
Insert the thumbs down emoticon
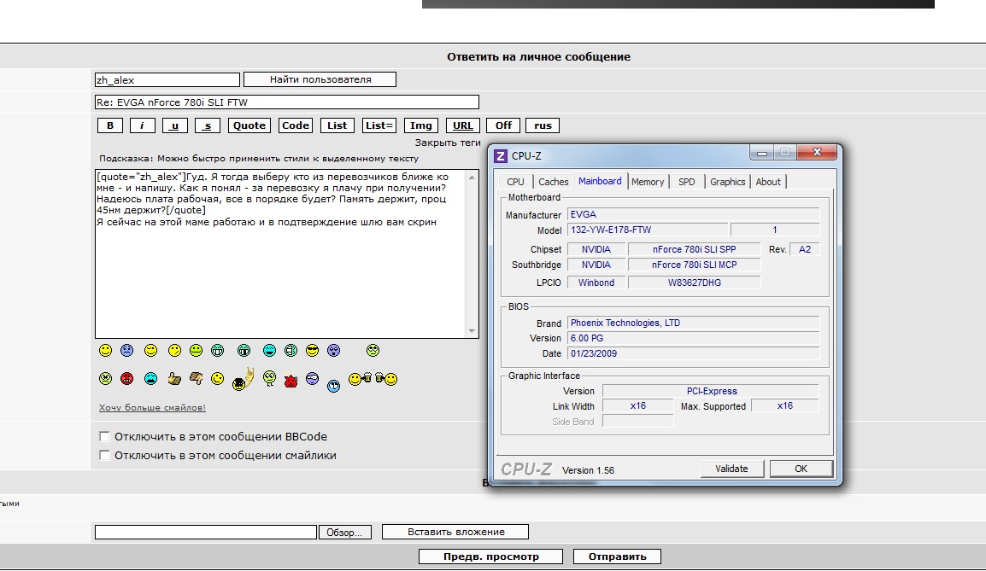(196, 378)
